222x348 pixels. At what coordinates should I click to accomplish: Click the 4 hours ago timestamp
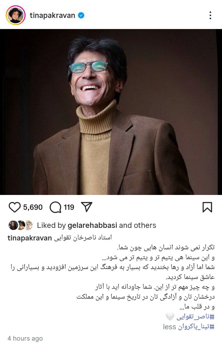[x=25, y=338]
